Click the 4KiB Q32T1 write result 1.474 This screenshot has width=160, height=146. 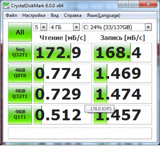click(123, 94)
